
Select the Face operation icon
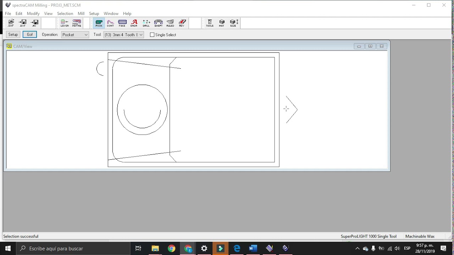pos(122,23)
